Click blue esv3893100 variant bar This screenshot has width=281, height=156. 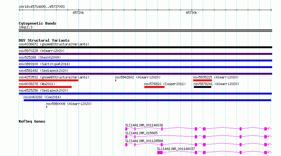145,67
